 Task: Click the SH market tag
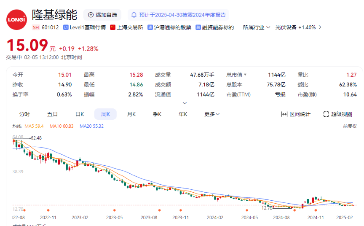click(36, 27)
